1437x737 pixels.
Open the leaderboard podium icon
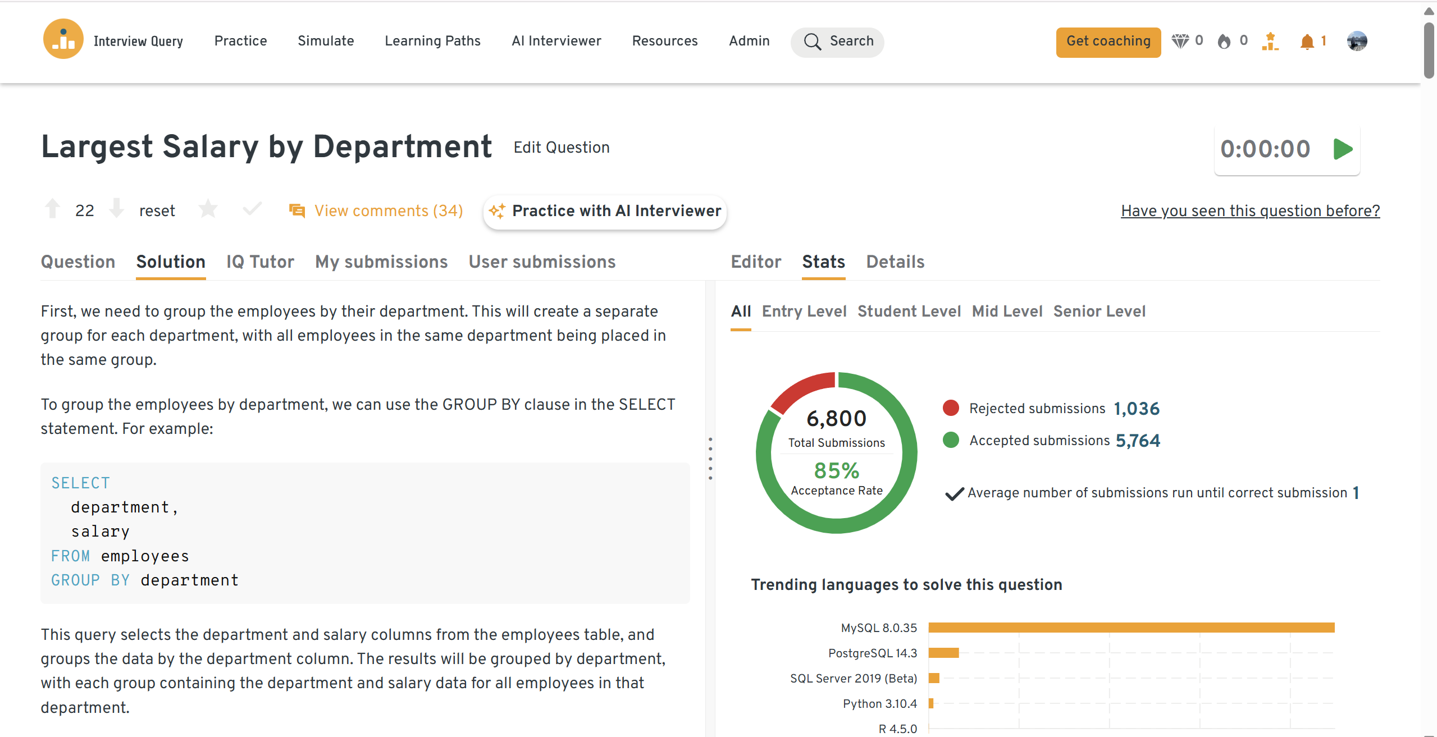tap(1270, 42)
